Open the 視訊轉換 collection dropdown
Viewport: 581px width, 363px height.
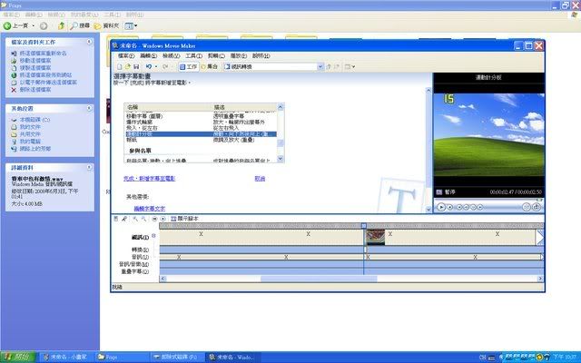point(320,66)
